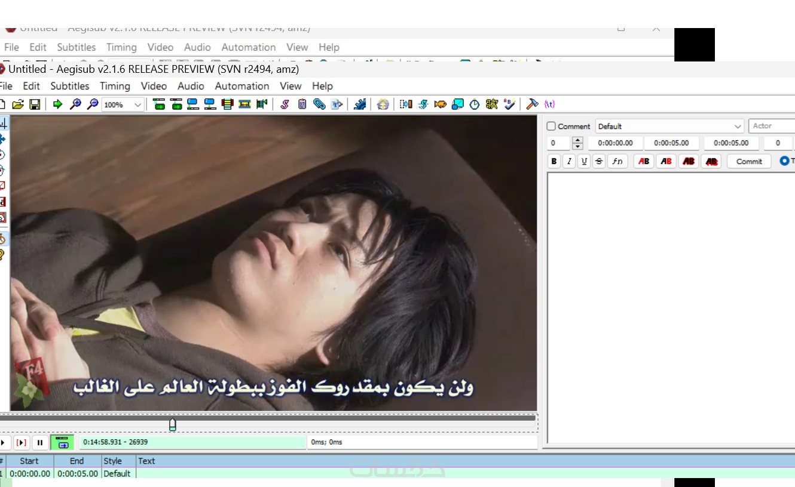Open visual typesetting help question mark

click(2, 255)
